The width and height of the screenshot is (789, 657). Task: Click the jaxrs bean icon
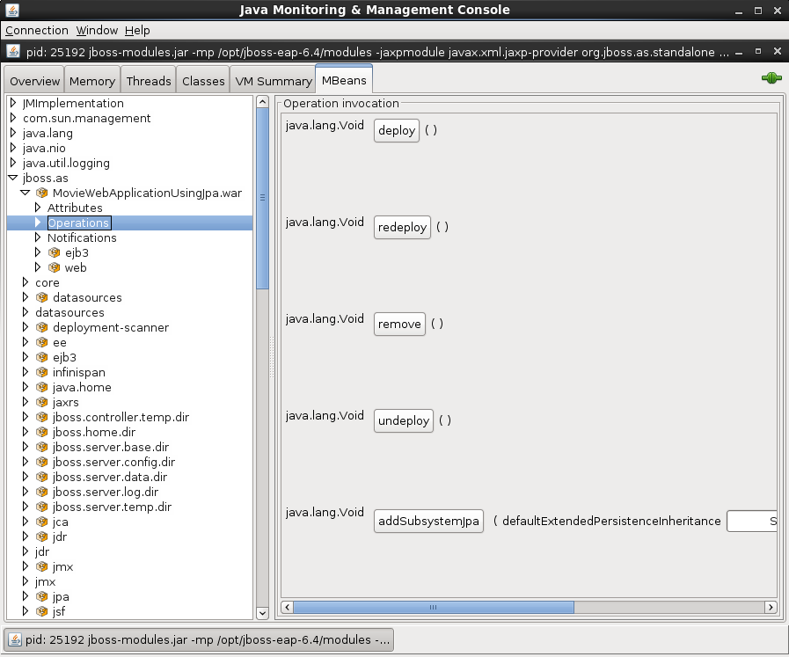pos(41,402)
